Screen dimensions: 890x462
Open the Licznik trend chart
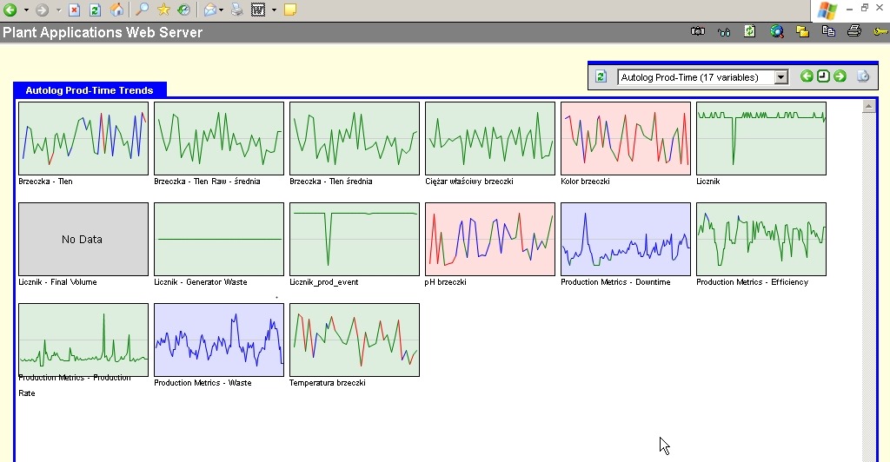(x=761, y=138)
